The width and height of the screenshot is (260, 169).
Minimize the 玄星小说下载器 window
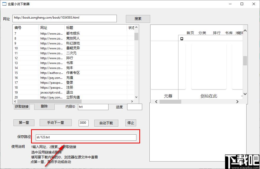tap(230, 4)
